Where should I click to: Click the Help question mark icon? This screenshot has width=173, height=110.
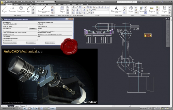click(x=162, y=2)
